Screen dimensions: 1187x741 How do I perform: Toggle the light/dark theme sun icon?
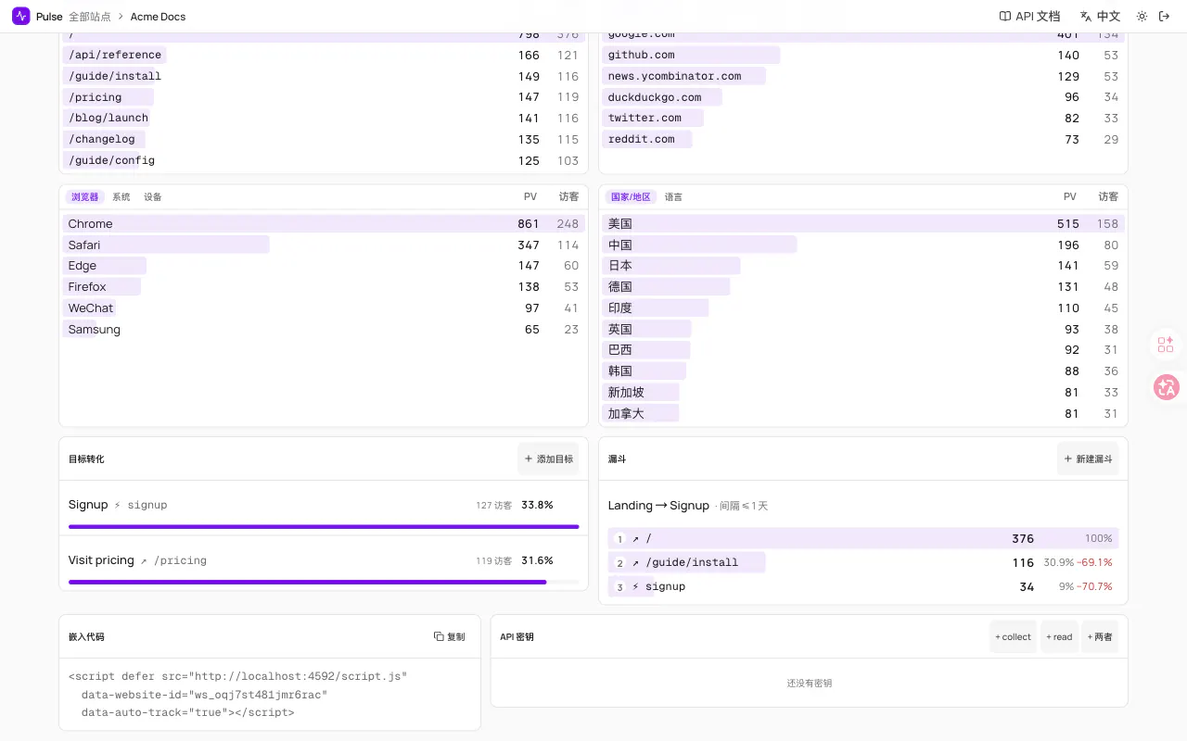point(1142,16)
